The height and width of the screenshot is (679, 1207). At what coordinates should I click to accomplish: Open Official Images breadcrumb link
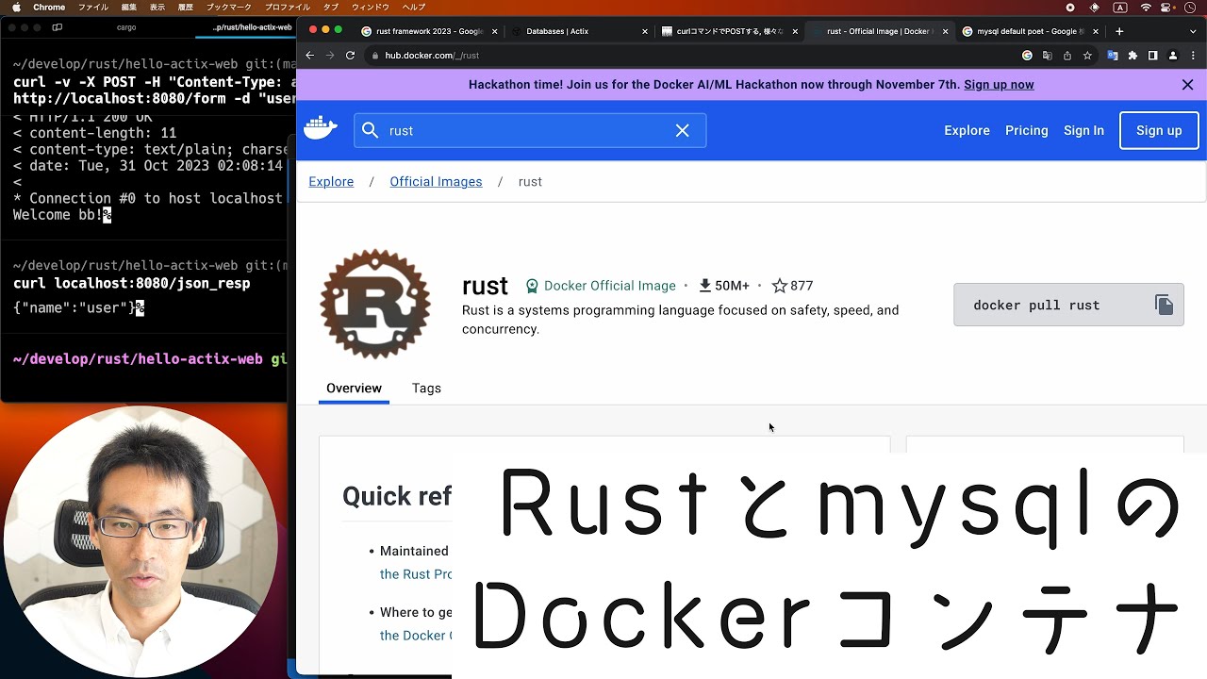[436, 182]
